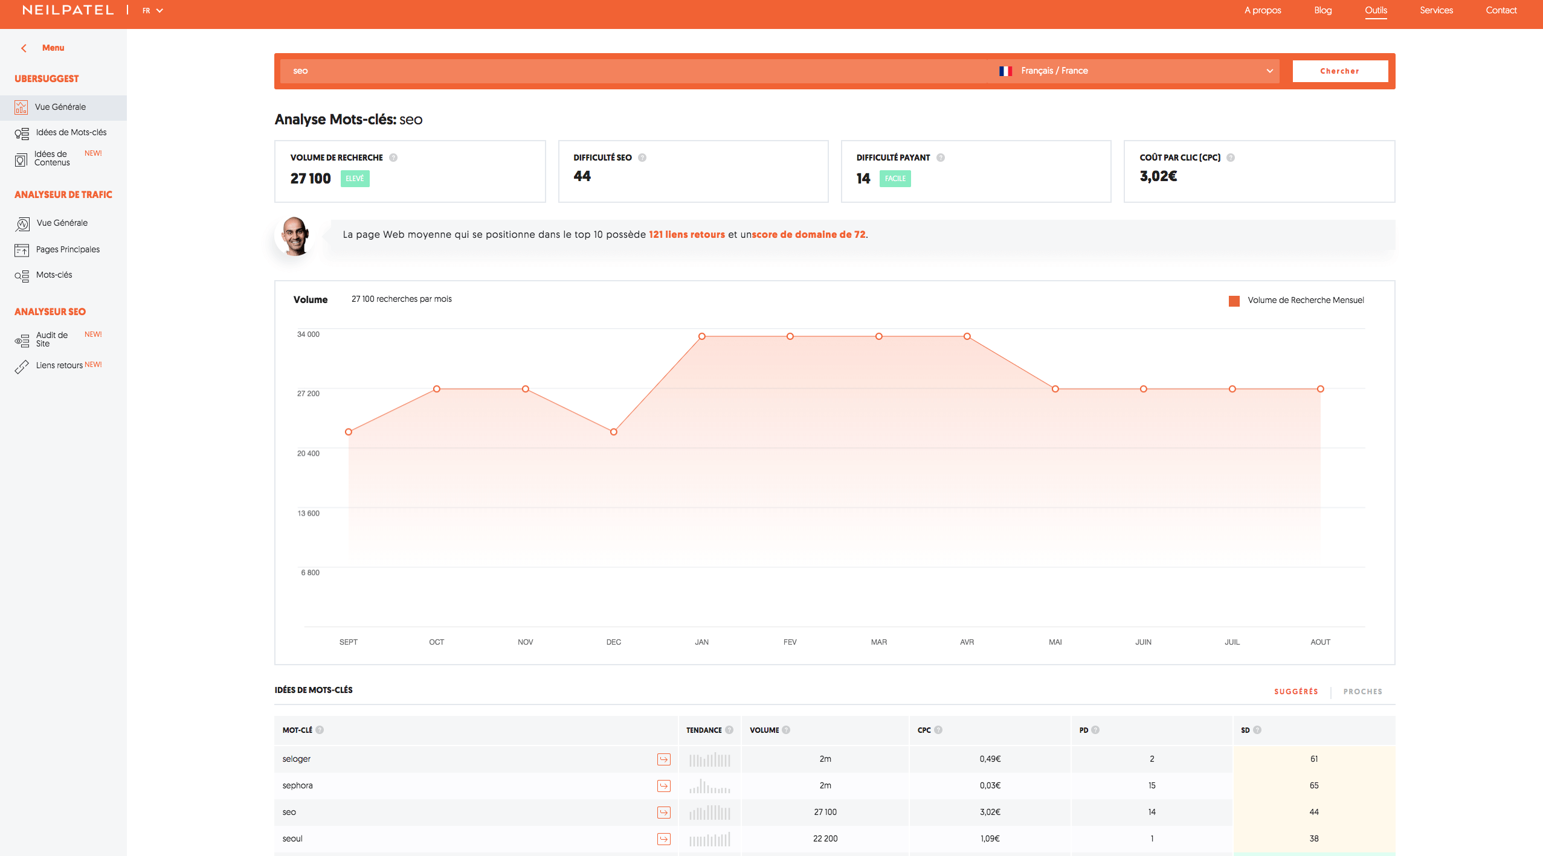The image size is (1543, 856).
Task: Click the help icon next to SD header
Action: click(x=1257, y=730)
